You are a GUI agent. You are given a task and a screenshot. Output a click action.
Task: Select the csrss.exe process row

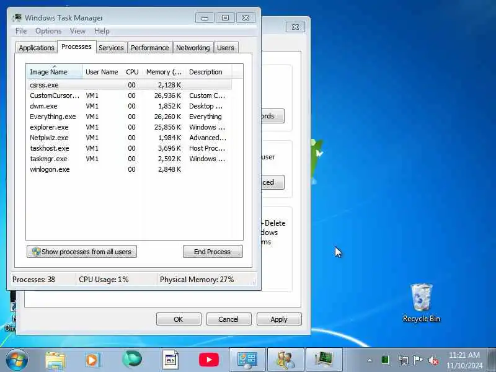click(130, 85)
